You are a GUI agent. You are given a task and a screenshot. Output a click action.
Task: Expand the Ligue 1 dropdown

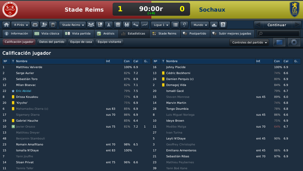[x=161, y=25]
